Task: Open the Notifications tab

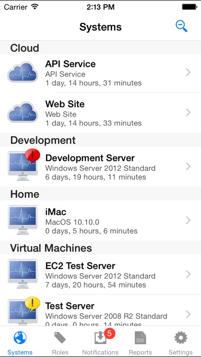Action: [100, 344]
